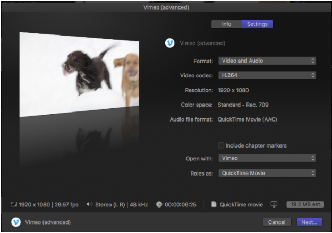Click the clock duration icon

tap(159, 204)
